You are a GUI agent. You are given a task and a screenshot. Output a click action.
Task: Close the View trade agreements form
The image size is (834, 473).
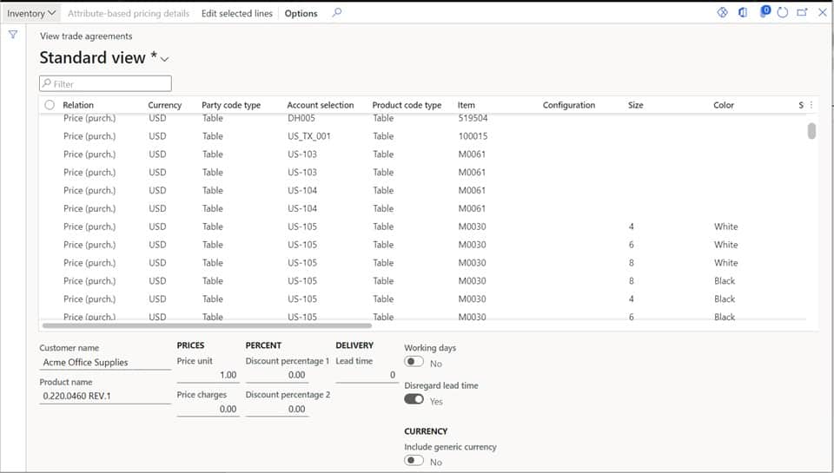823,12
